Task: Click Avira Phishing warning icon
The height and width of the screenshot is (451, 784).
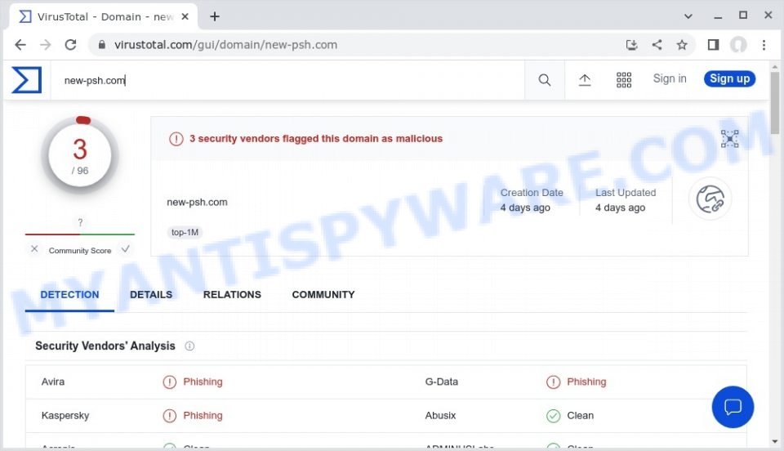Action: [170, 382]
